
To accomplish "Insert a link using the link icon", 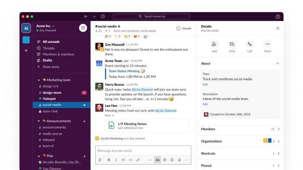I will 138,160.
